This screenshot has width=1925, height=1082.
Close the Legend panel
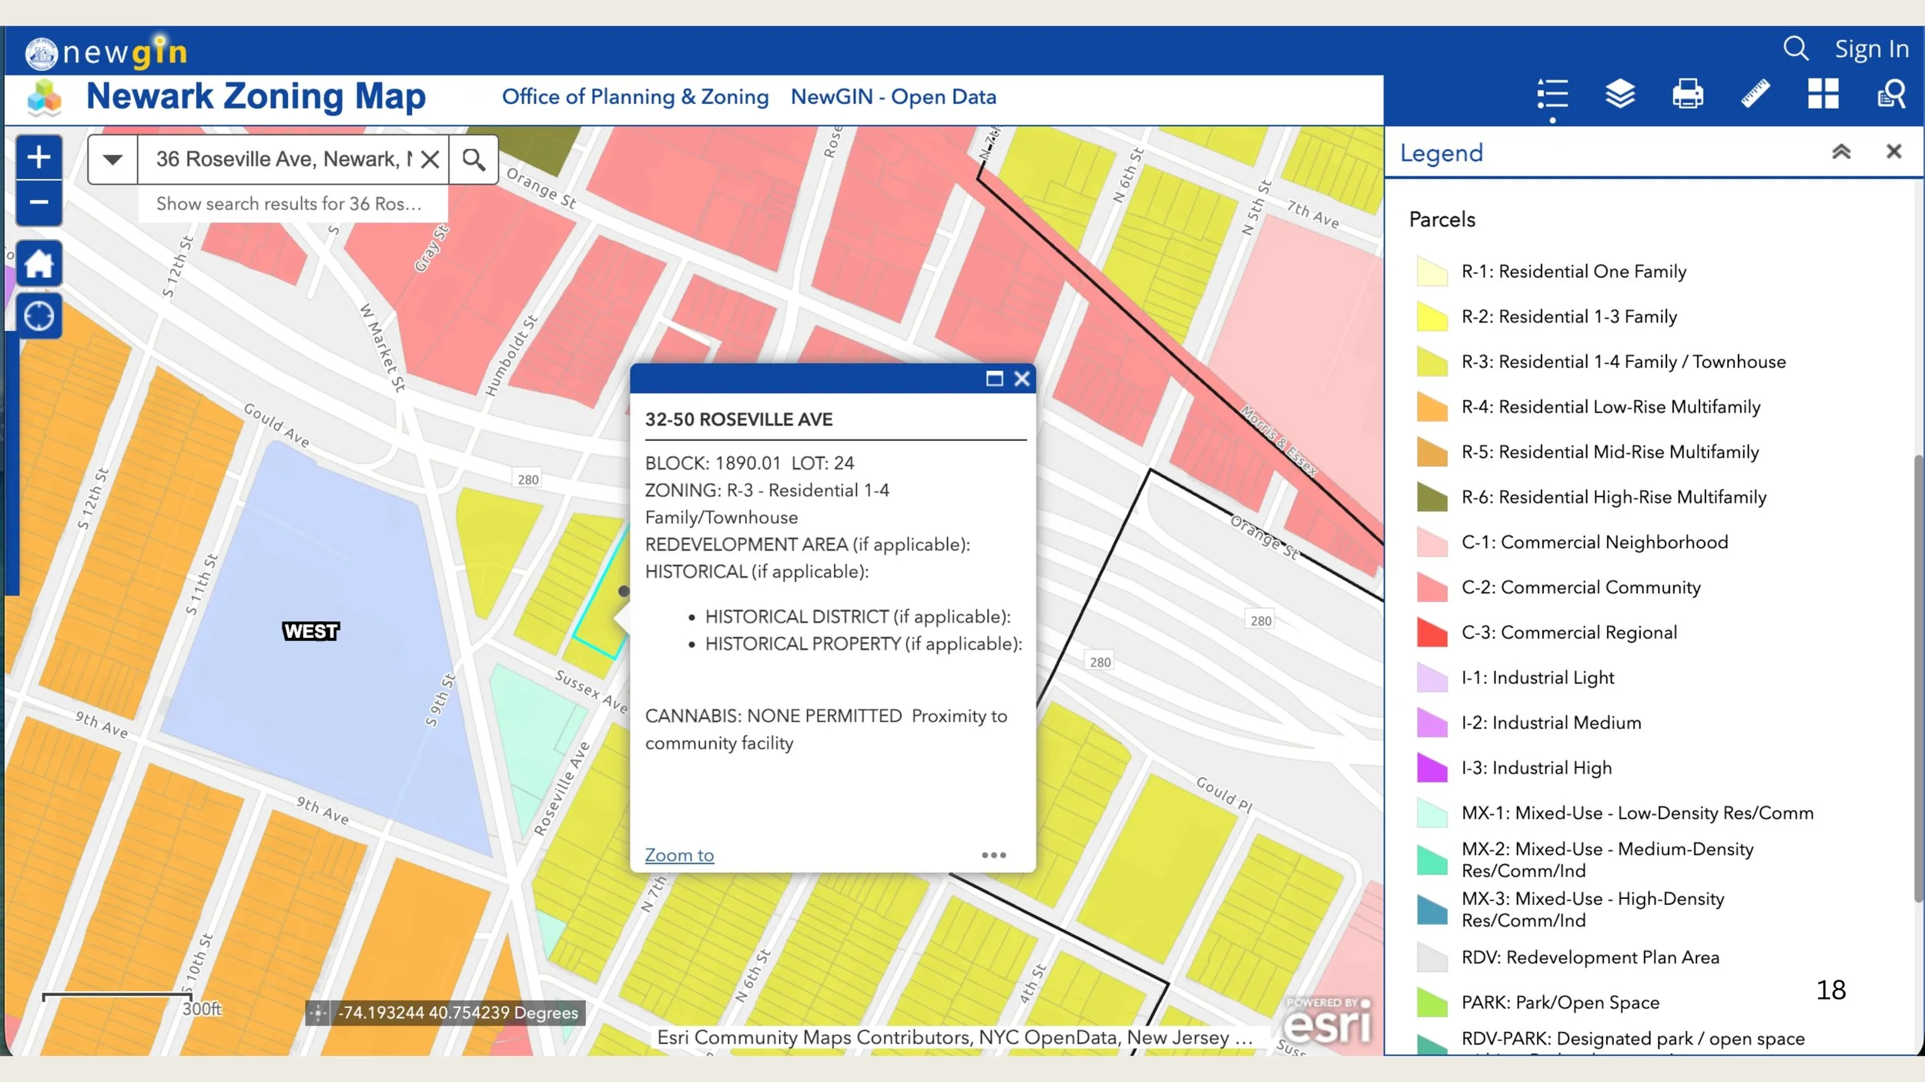pyautogui.click(x=1893, y=152)
